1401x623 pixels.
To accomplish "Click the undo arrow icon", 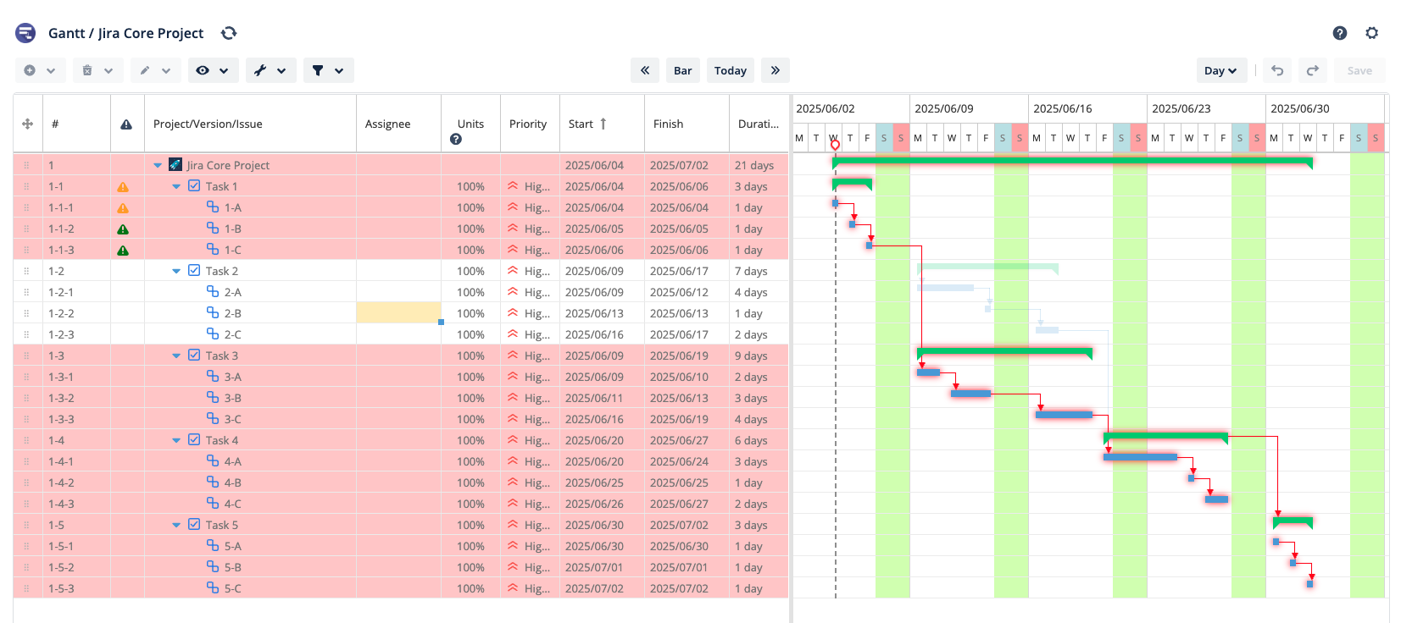I will 1277,70.
